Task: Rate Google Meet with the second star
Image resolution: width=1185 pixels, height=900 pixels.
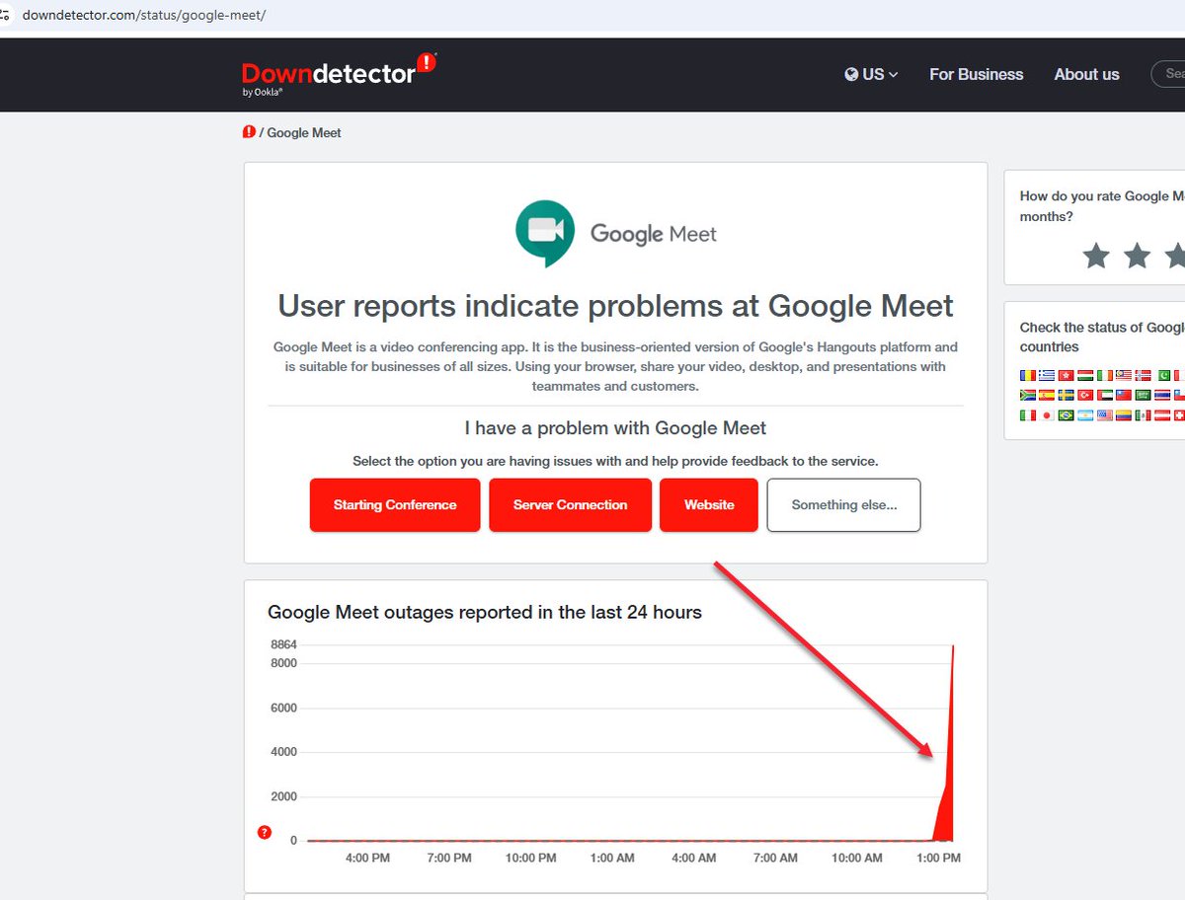Action: pos(1138,257)
